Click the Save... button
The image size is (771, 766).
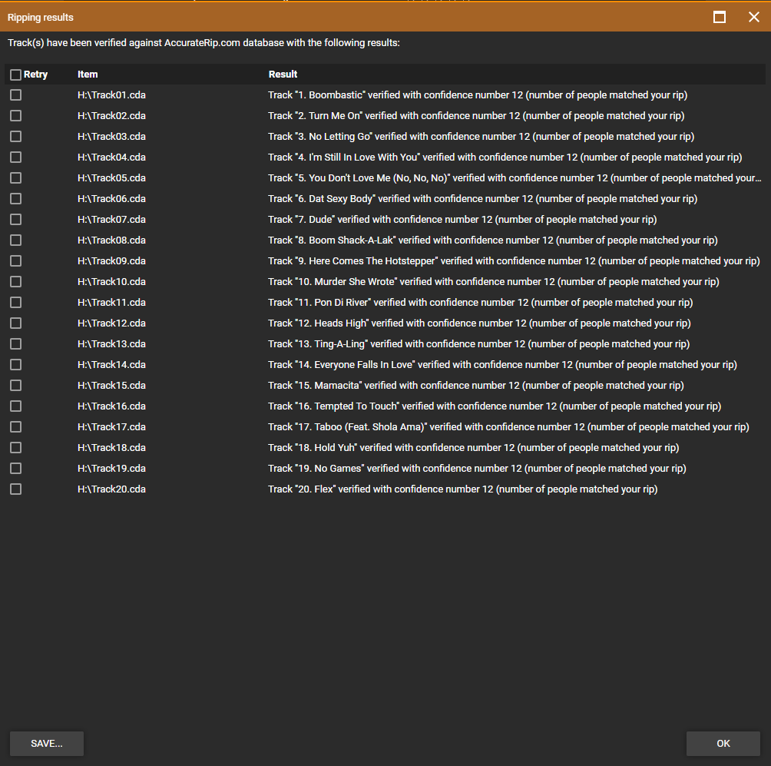(47, 744)
